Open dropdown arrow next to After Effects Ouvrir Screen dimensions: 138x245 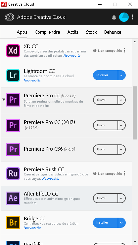121,198
